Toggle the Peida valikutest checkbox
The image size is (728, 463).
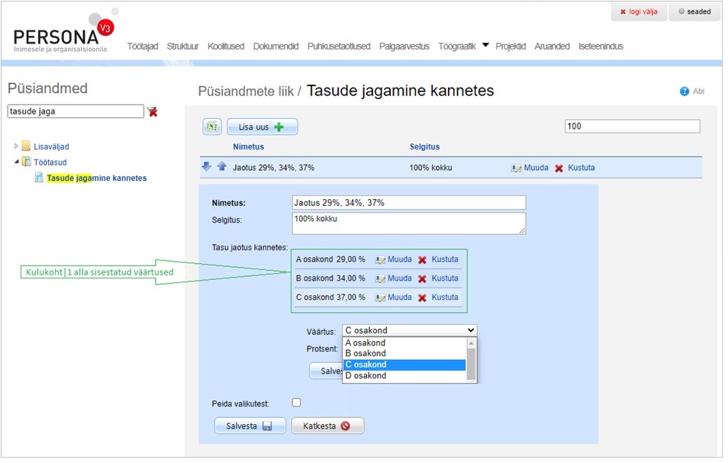pos(296,403)
